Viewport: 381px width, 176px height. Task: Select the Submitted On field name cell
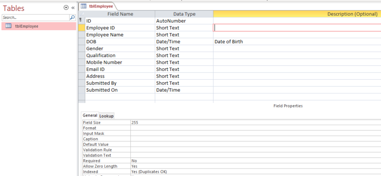click(x=120, y=90)
